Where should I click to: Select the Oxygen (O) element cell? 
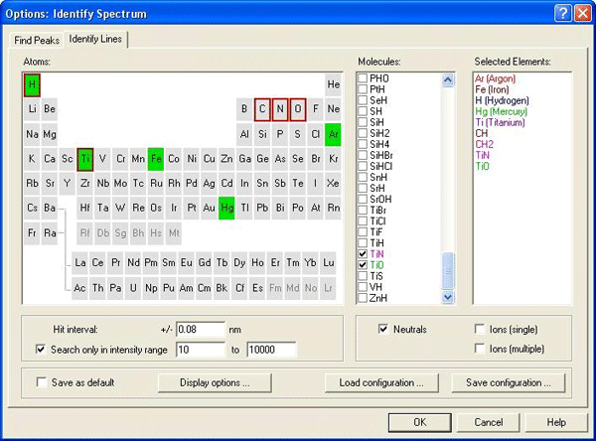[298, 109]
